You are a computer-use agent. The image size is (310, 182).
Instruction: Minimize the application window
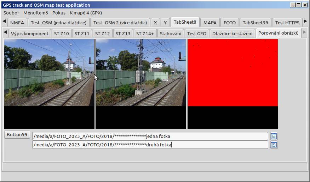point(293,5)
